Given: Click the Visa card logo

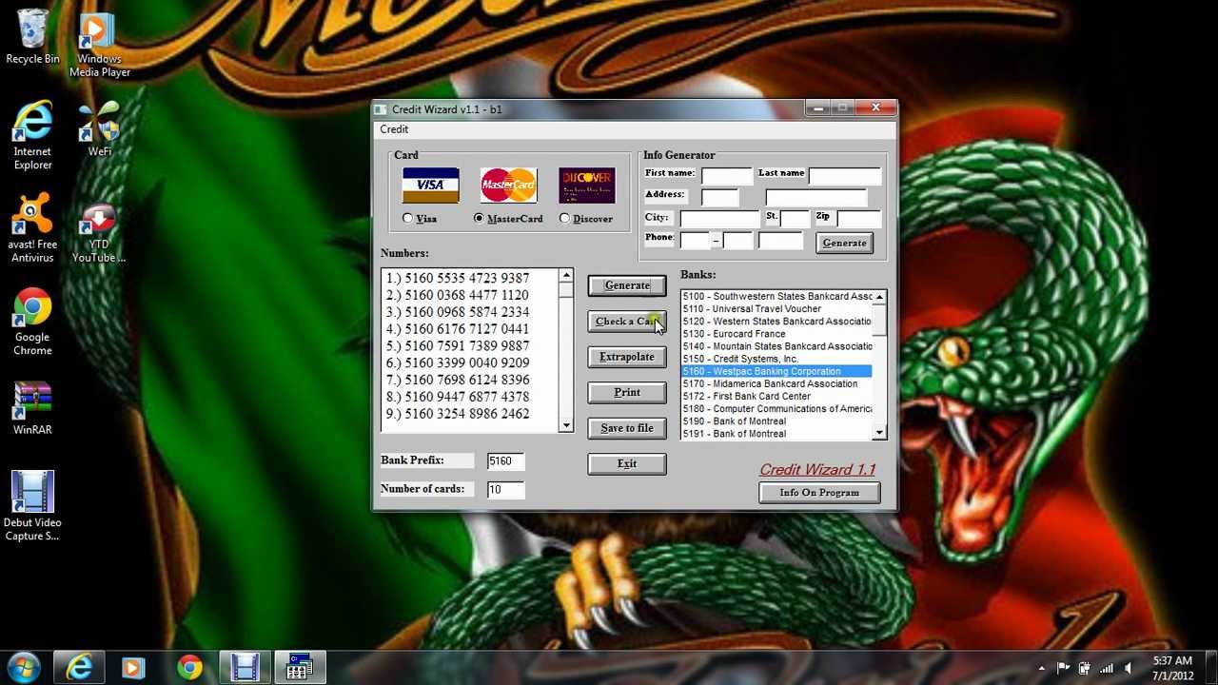Looking at the screenshot, I should point(430,186).
